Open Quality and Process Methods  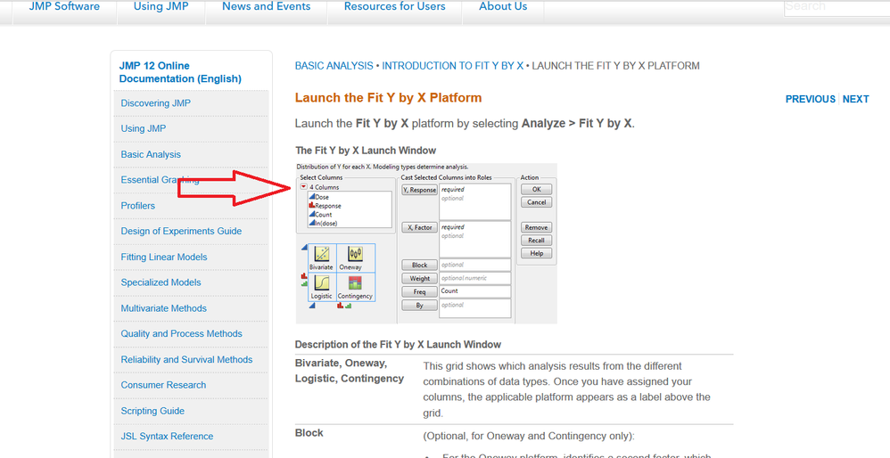(x=181, y=334)
